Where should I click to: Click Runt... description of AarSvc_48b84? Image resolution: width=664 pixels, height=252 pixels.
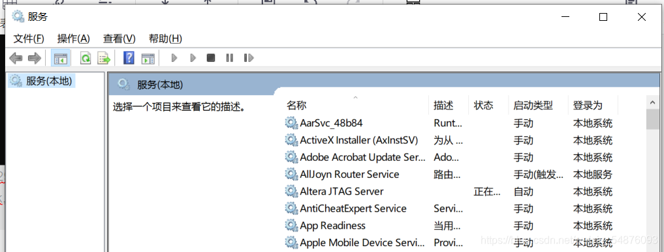448,124
